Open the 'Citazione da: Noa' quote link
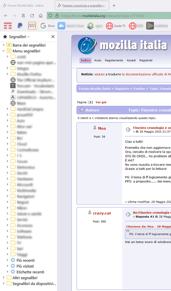The width and height of the screenshot is (171, 291). (x=148, y=227)
